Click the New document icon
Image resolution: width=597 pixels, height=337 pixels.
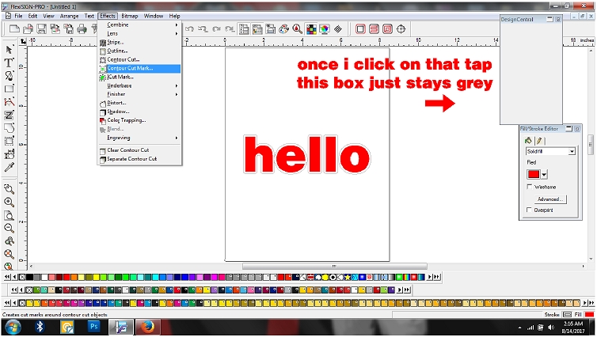tap(14, 29)
